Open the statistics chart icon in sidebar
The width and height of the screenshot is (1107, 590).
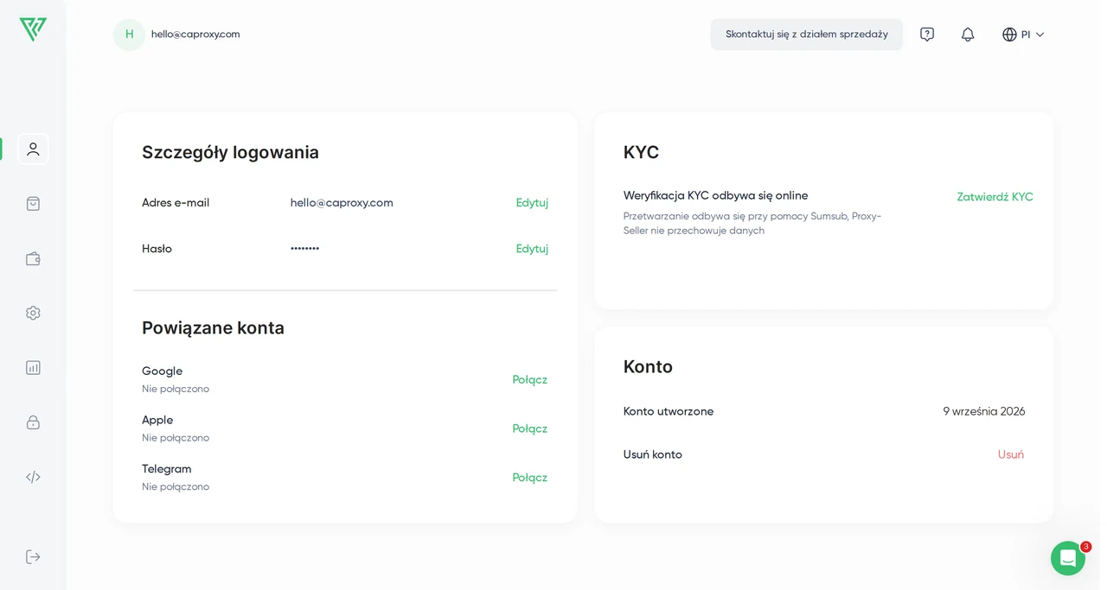[33, 367]
